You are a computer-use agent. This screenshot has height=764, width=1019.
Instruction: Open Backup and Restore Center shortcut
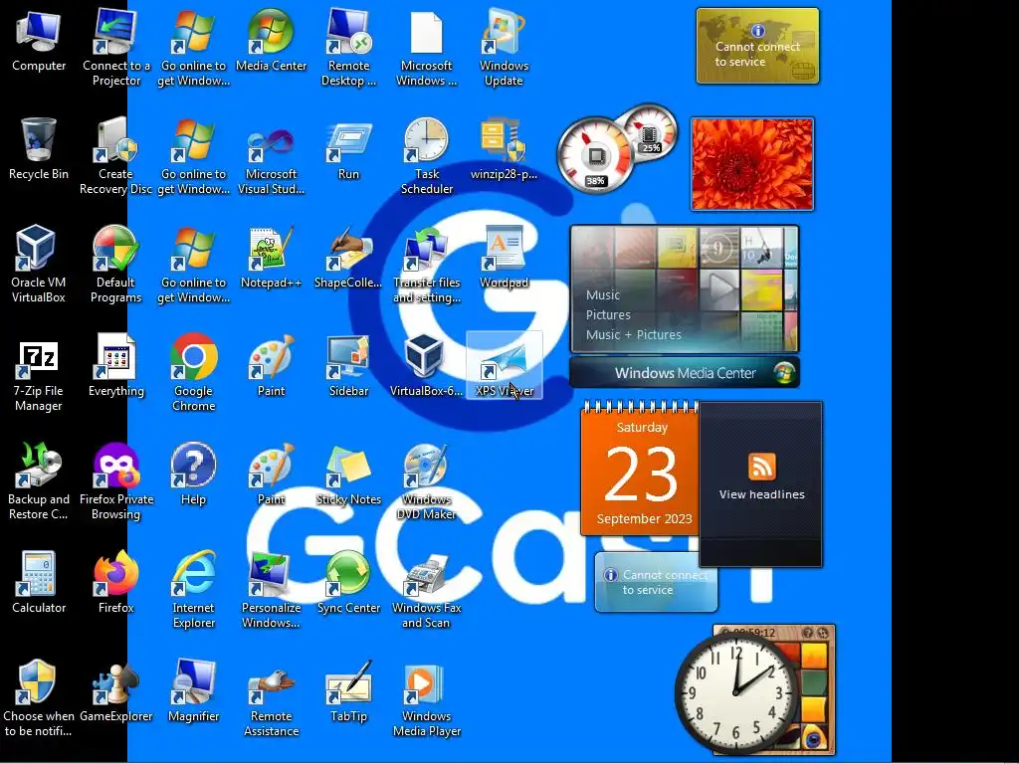39,481
